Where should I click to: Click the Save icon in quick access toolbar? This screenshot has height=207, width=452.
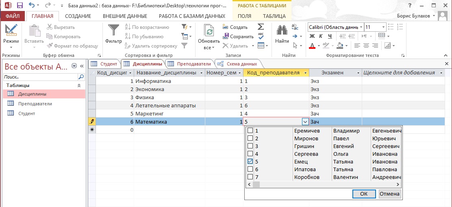point(20,6)
